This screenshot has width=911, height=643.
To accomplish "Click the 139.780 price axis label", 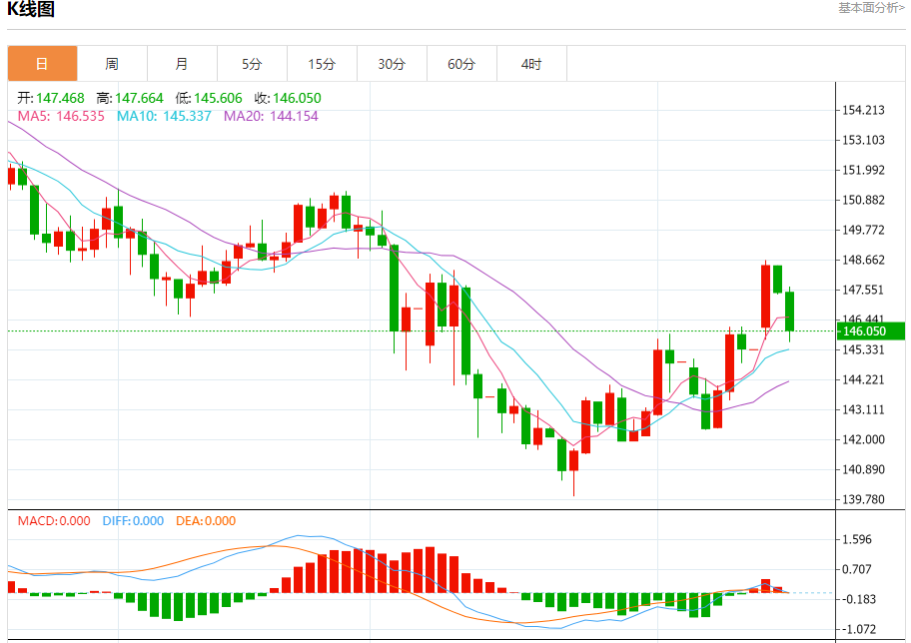I will click(x=863, y=499).
